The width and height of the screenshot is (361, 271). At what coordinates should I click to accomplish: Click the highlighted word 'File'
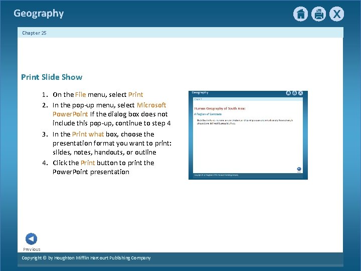click(x=81, y=94)
